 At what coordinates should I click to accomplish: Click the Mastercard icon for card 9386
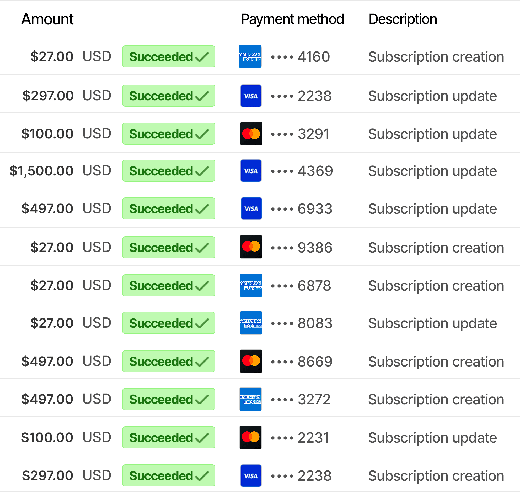tap(251, 247)
